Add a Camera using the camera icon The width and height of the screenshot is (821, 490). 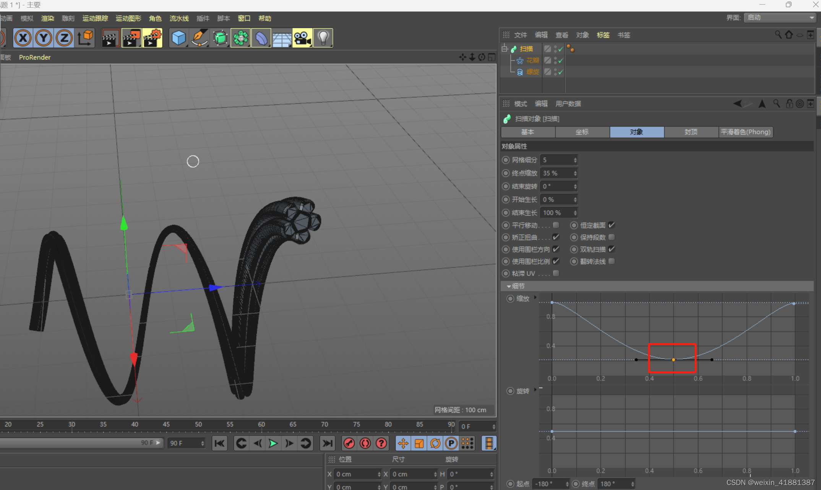pos(302,37)
